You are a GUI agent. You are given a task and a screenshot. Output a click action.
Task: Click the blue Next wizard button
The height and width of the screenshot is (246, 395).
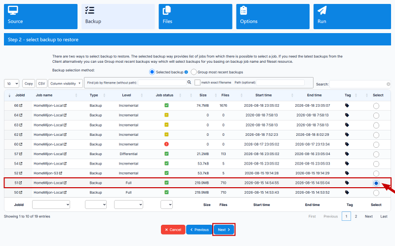[224, 230]
